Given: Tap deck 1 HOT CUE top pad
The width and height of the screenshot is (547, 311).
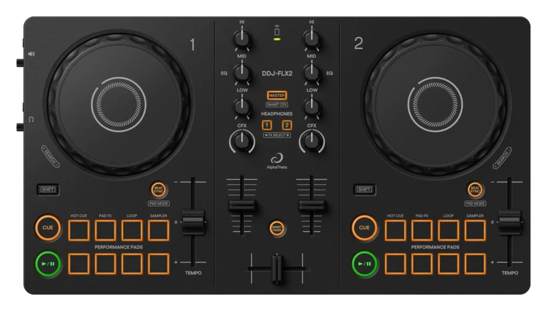Looking at the screenshot, I should [79, 231].
